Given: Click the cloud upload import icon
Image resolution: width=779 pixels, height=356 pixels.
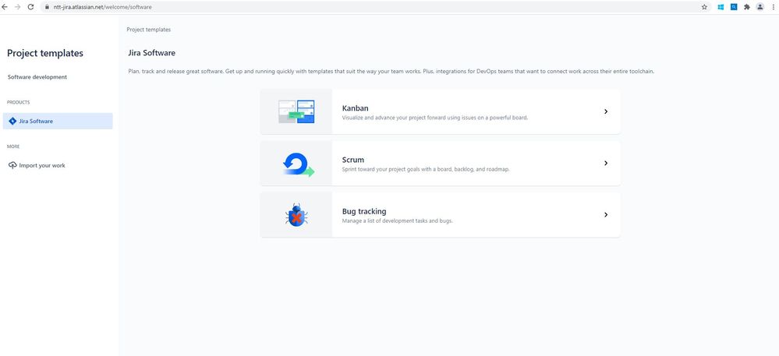Looking at the screenshot, I should pyautogui.click(x=13, y=165).
